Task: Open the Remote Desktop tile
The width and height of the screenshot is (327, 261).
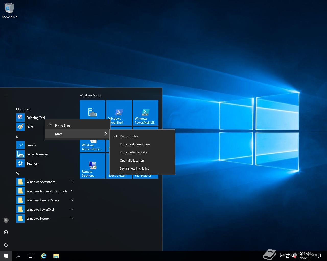Action: [x=92, y=166]
